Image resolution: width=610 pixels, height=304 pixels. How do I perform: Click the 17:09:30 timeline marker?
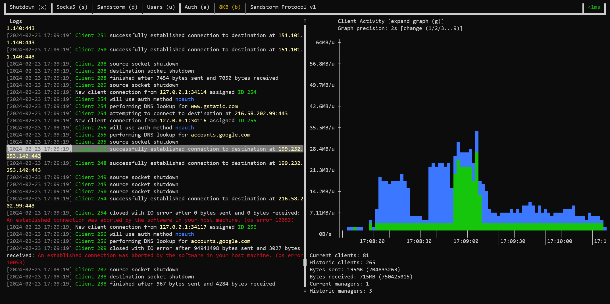(513, 241)
